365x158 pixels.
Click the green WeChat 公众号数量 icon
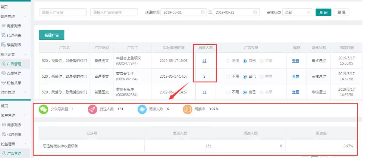point(43,109)
